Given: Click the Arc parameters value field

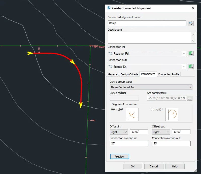Looking at the screenshot, I should pyautogui.click(x=166, y=98).
